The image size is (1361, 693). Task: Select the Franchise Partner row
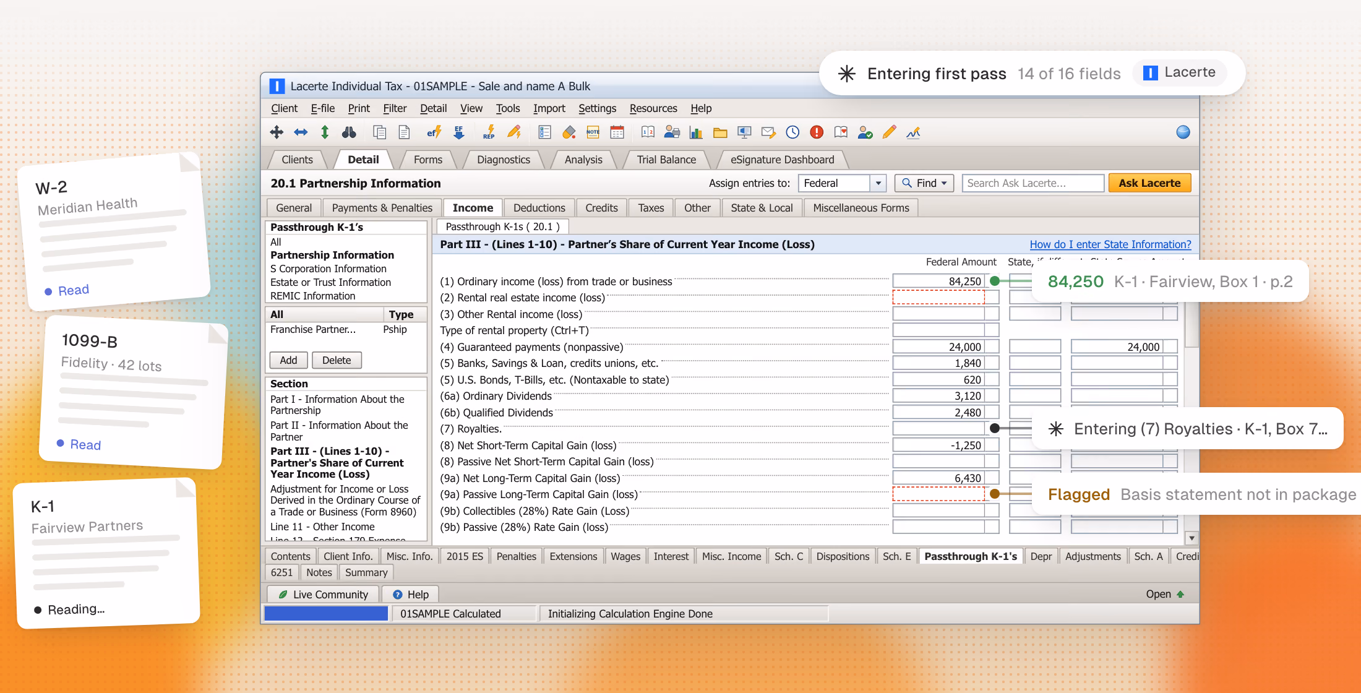click(346, 329)
